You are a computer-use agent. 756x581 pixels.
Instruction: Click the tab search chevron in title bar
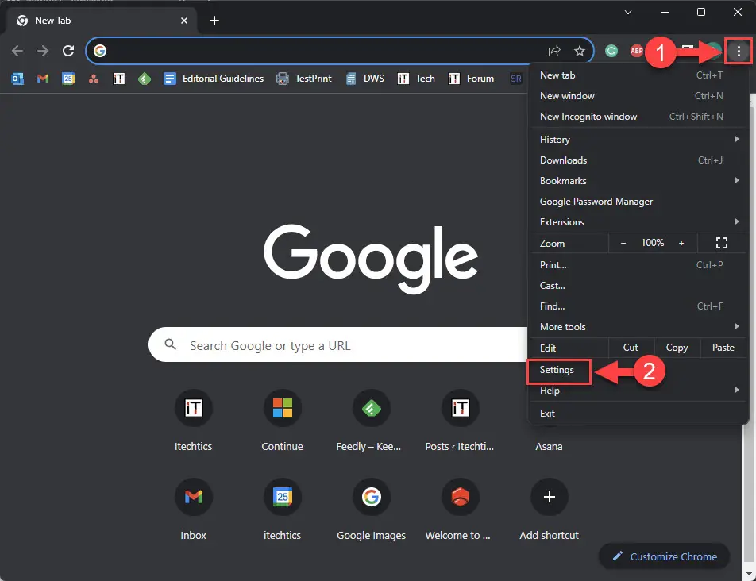tap(627, 12)
